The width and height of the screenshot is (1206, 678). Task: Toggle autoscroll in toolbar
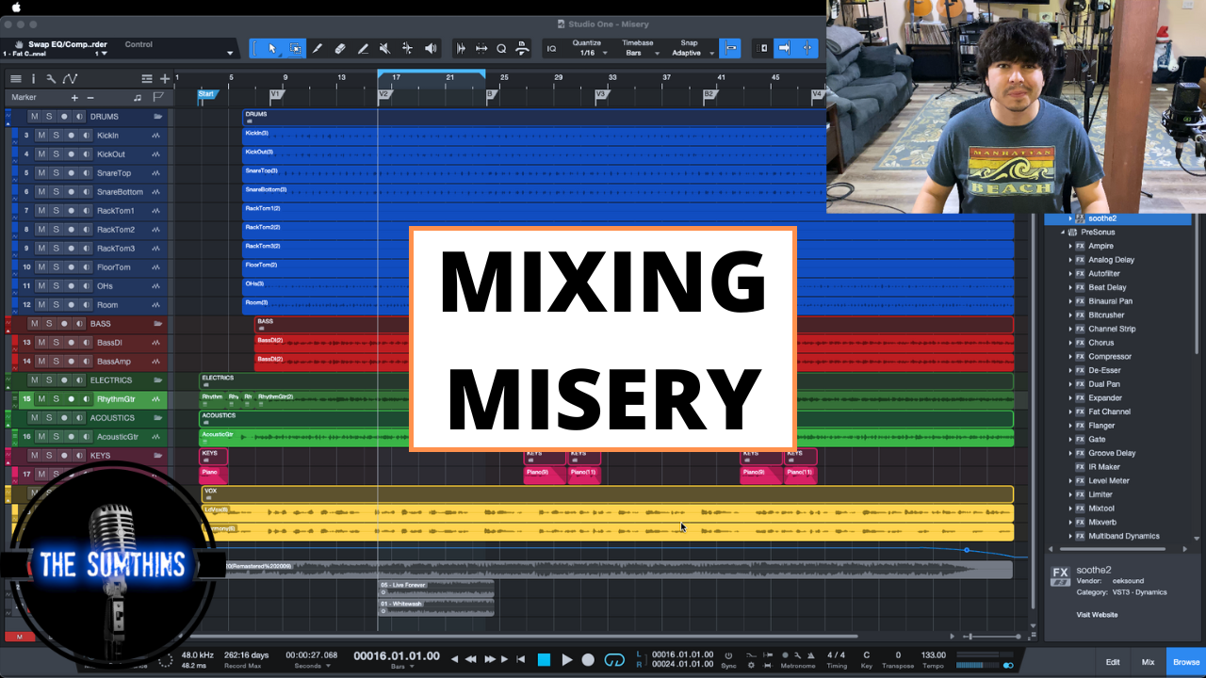click(x=784, y=48)
